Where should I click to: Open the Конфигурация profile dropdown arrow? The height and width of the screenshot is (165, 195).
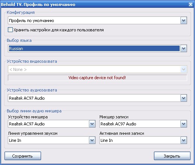(x=183, y=21)
